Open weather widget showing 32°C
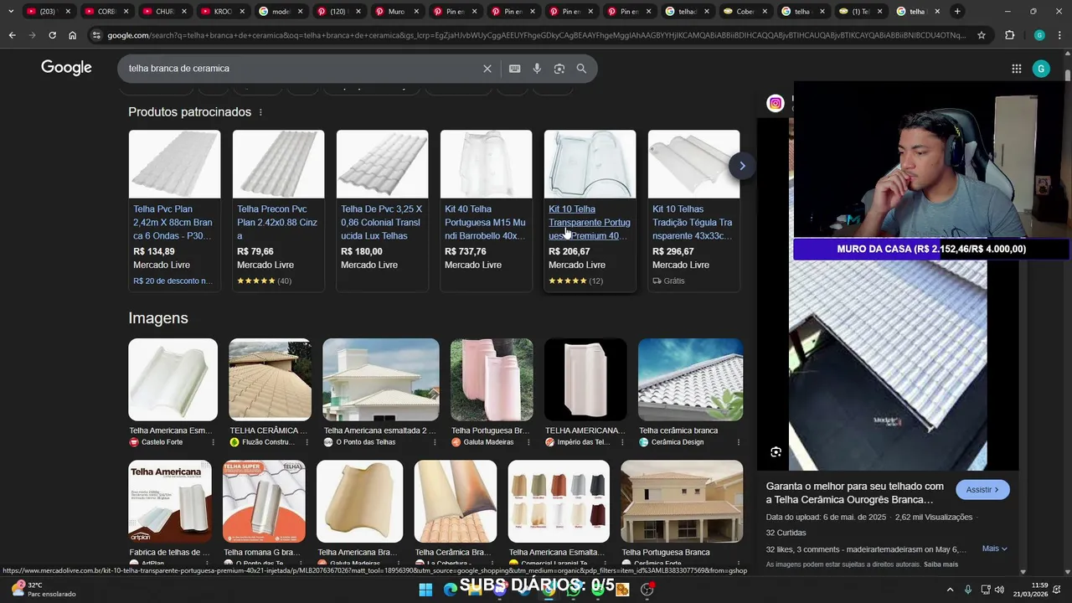Image resolution: width=1072 pixels, height=603 pixels. point(42,590)
